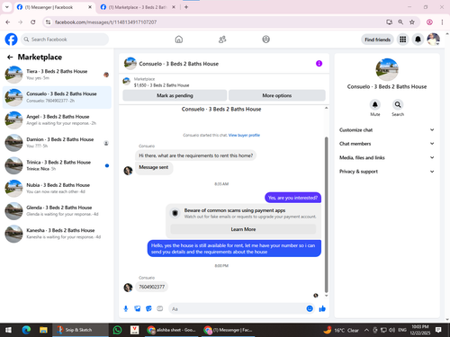This screenshot has width=450, height=337.
Task: Open the Windows Start menu
Action: click(x=8, y=330)
